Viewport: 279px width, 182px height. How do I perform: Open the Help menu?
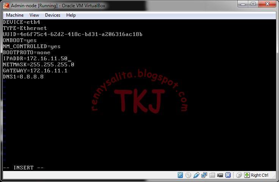[x=71, y=15]
